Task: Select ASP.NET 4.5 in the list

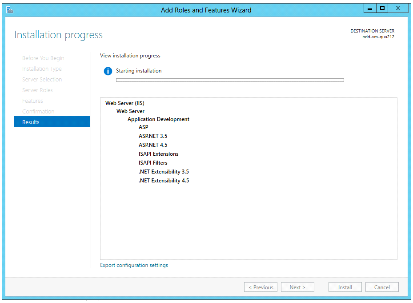Action: (153, 145)
